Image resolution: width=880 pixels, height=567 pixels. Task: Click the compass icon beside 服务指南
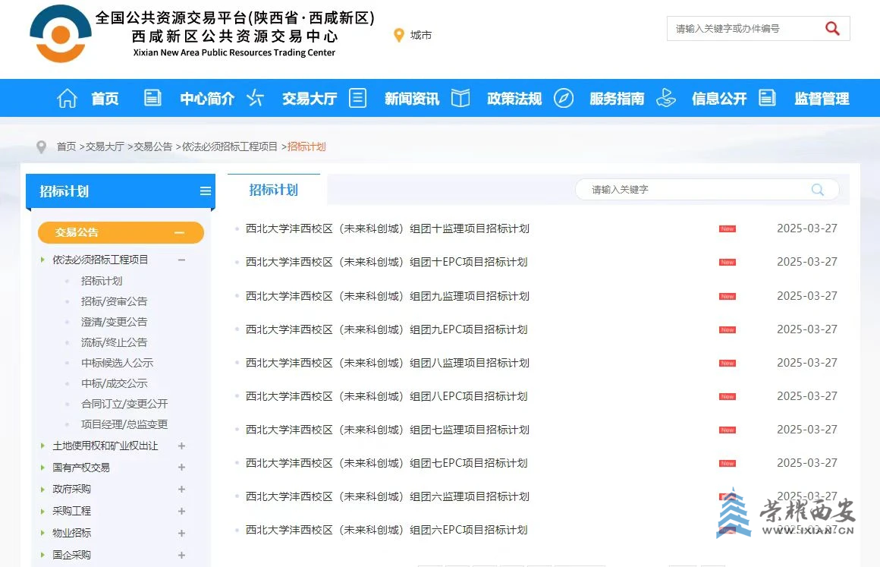pos(564,98)
